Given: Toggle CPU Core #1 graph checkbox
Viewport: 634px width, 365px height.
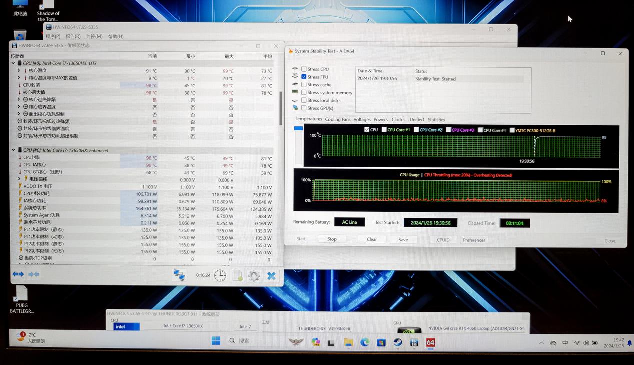Looking at the screenshot, I should 384,130.
